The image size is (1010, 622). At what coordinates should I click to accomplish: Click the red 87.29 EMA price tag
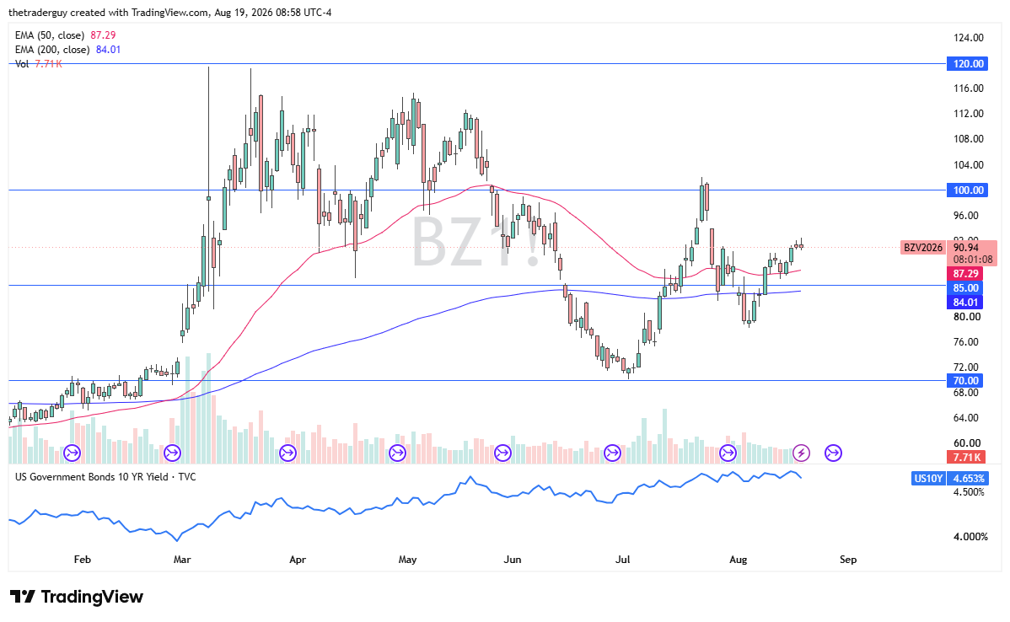[x=965, y=274]
